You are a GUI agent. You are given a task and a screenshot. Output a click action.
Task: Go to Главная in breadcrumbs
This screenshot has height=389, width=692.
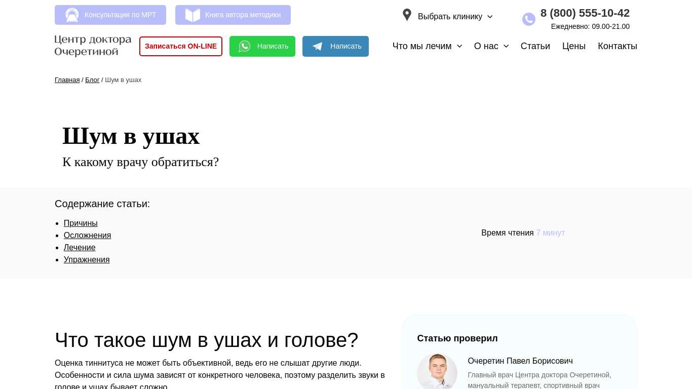67,80
